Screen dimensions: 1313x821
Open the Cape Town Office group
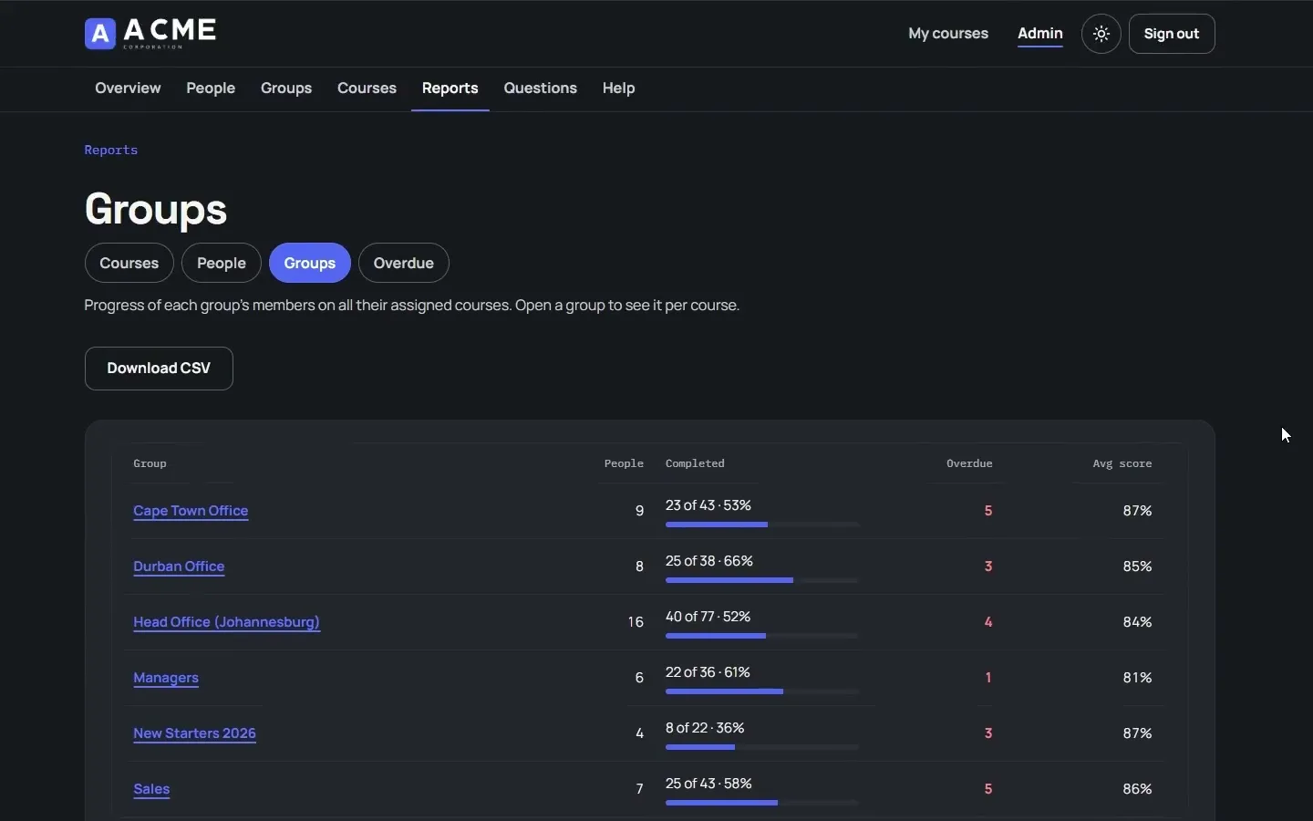tap(191, 512)
